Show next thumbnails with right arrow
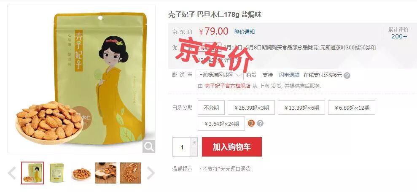Image resolution: width=417 pixels, height=192 pixels. [151, 173]
